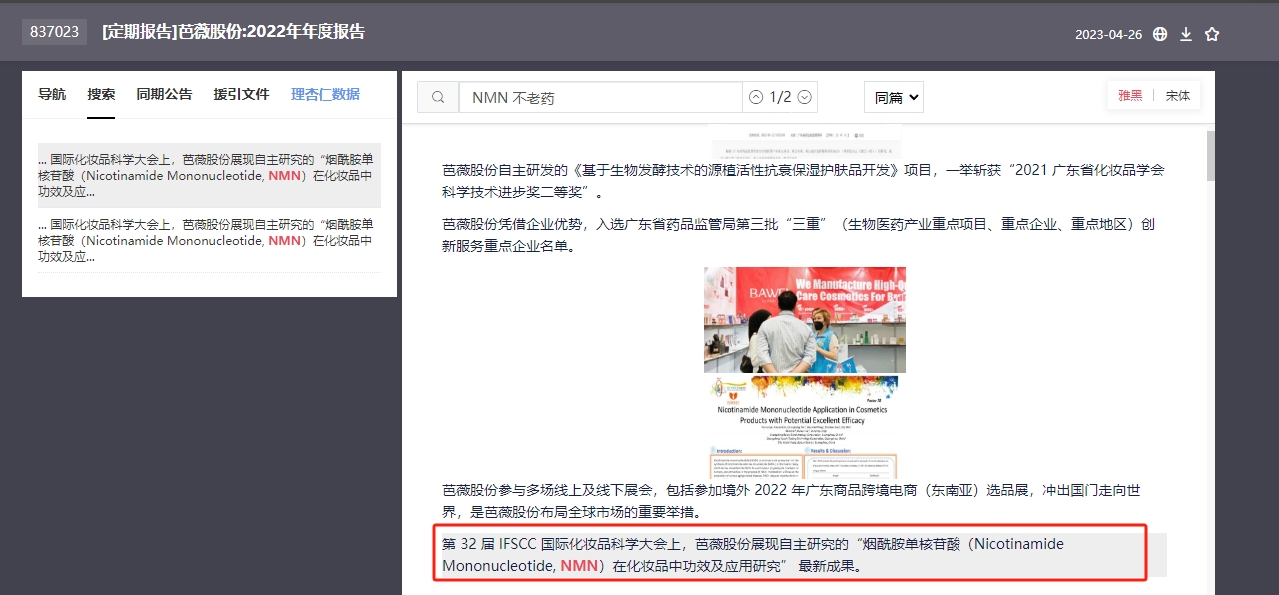Focus the NMN 不老药 search field
1279x595 pixels.
[x=601, y=97]
